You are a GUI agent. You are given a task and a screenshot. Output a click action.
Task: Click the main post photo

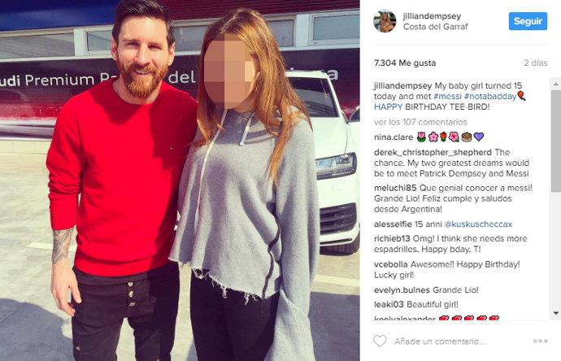pos(180,180)
